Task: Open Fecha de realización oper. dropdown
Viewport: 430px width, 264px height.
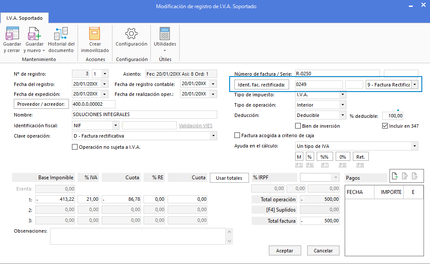Action: [213, 94]
